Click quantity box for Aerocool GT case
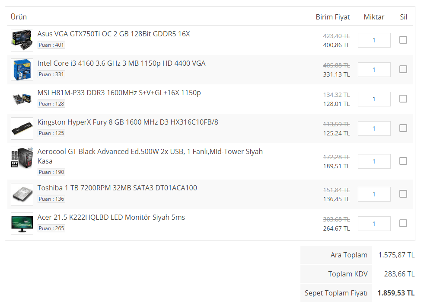This screenshot has width=424, height=305. point(374,161)
